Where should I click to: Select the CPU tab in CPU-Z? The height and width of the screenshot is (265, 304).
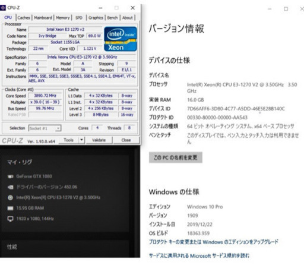click(x=8, y=18)
